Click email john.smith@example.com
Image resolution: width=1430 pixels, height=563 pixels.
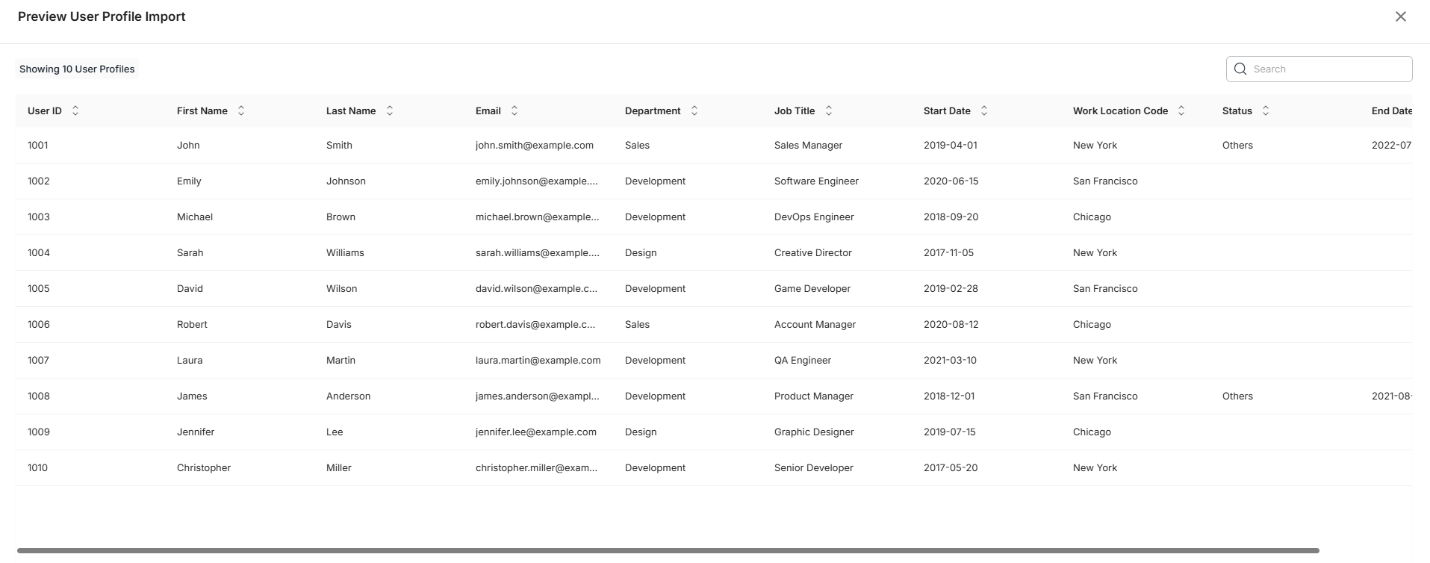[x=535, y=145]
